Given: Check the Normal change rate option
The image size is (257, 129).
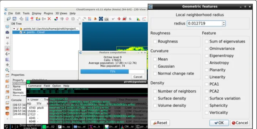Looking at the screenshot, I should click(x=155, y=74).
